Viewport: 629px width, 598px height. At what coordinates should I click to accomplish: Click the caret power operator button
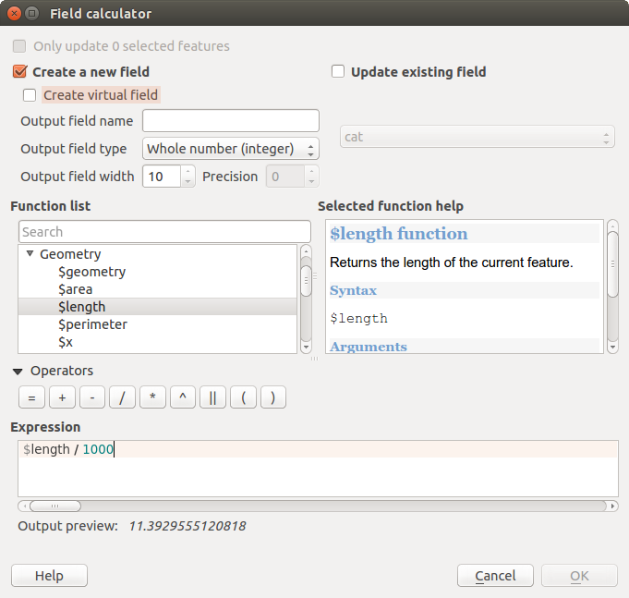pos(182,397)
